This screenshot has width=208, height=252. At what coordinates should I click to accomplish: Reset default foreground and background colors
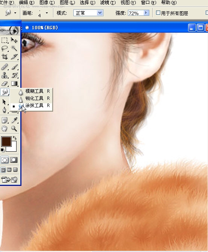(2, 150)
